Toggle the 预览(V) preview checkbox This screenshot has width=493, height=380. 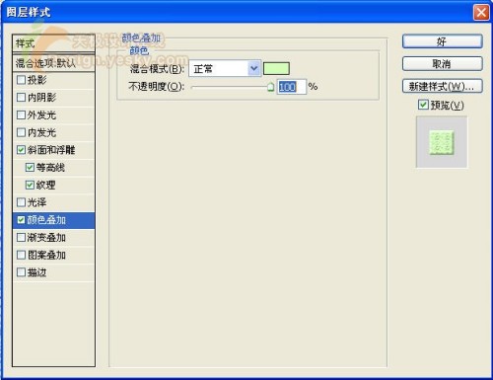coord(423,105)
